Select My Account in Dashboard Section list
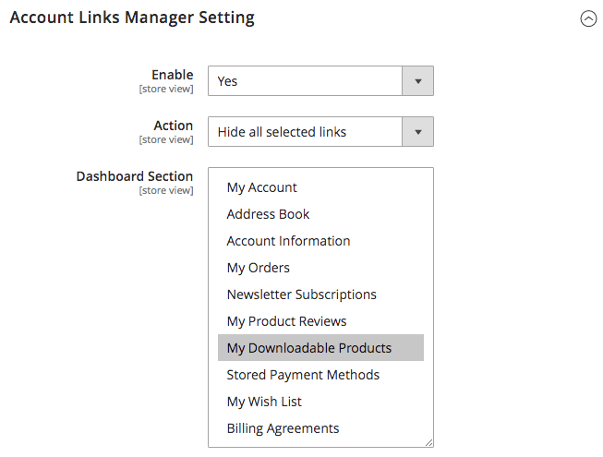The height and width of the screenshot is (457, 603). point(262,187)
